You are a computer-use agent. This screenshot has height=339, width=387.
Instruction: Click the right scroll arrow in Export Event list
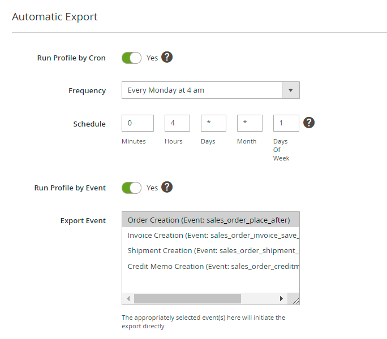[x=281, y=298]
